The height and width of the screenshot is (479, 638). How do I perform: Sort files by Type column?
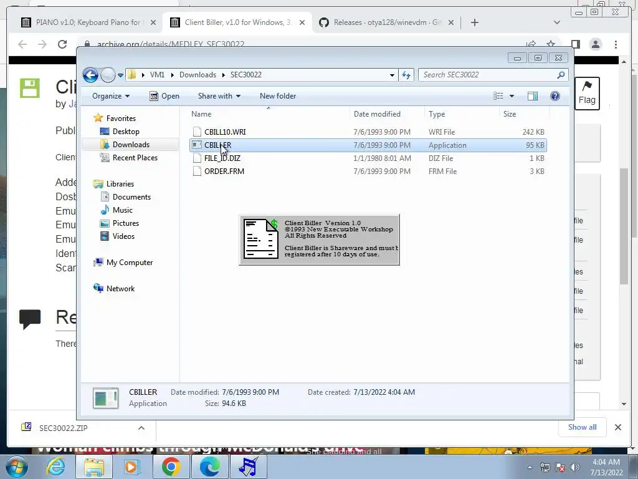coord(437,114)
